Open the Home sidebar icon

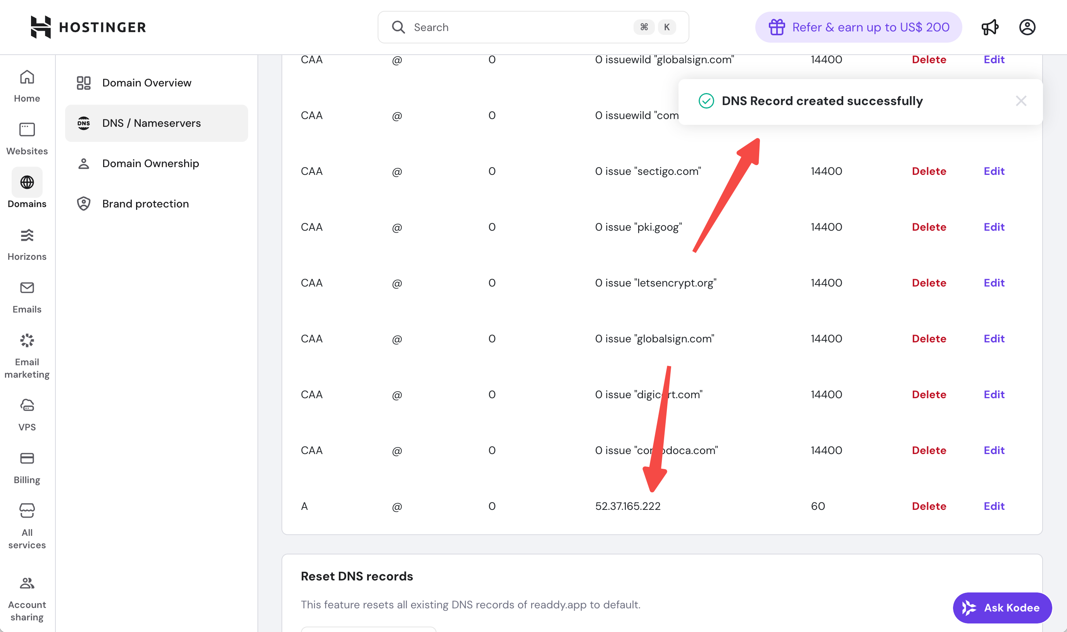point(27,78)
